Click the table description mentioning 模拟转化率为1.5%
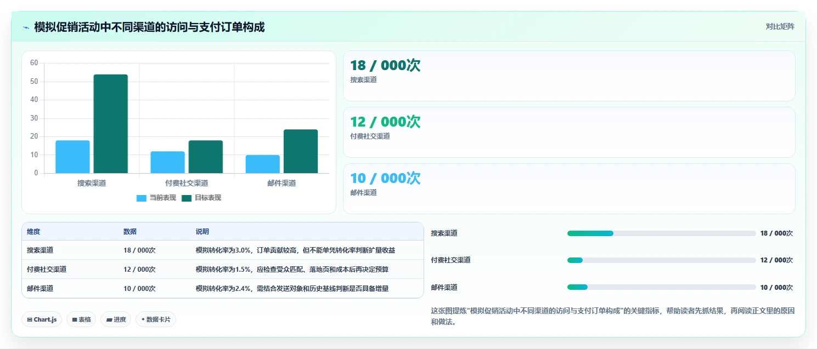Screen dimensions: 817x349 [292, 269]
